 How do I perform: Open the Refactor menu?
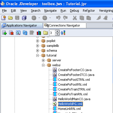pos(89,11)
